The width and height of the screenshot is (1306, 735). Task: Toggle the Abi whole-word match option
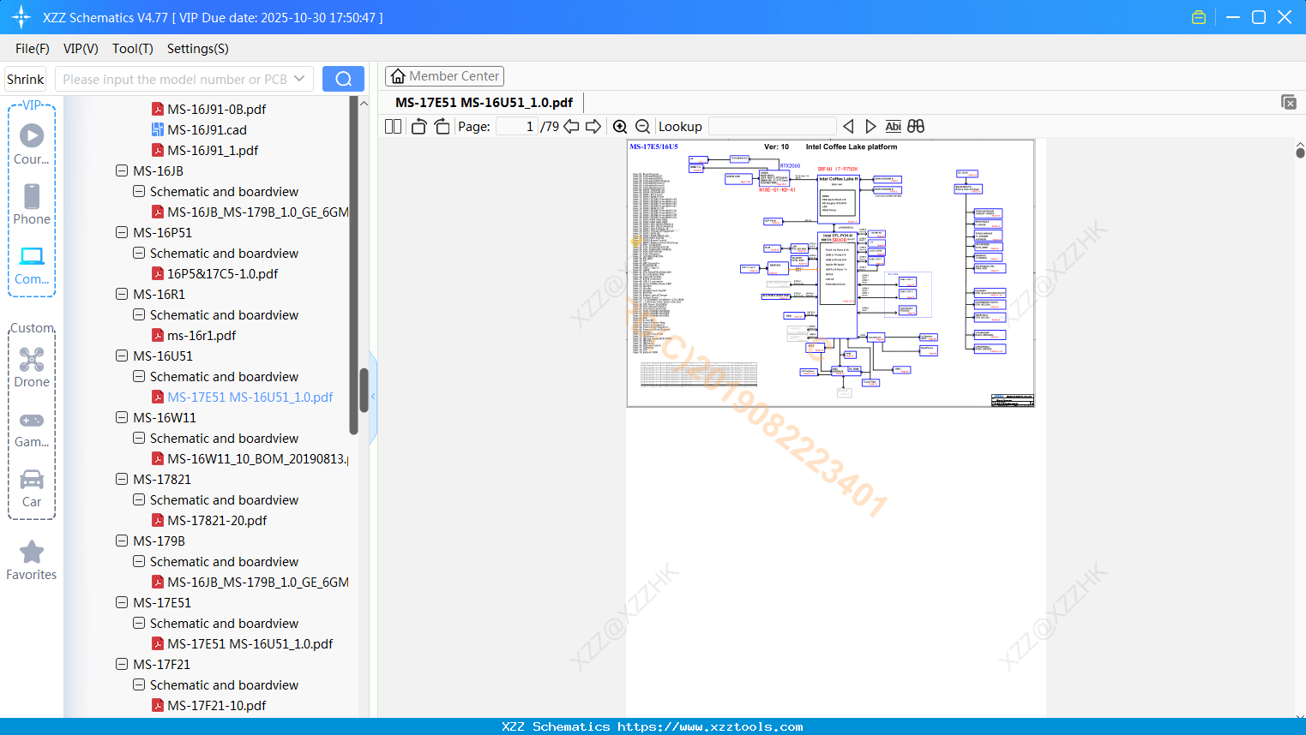pyautogui.click(x=893, y=127)
